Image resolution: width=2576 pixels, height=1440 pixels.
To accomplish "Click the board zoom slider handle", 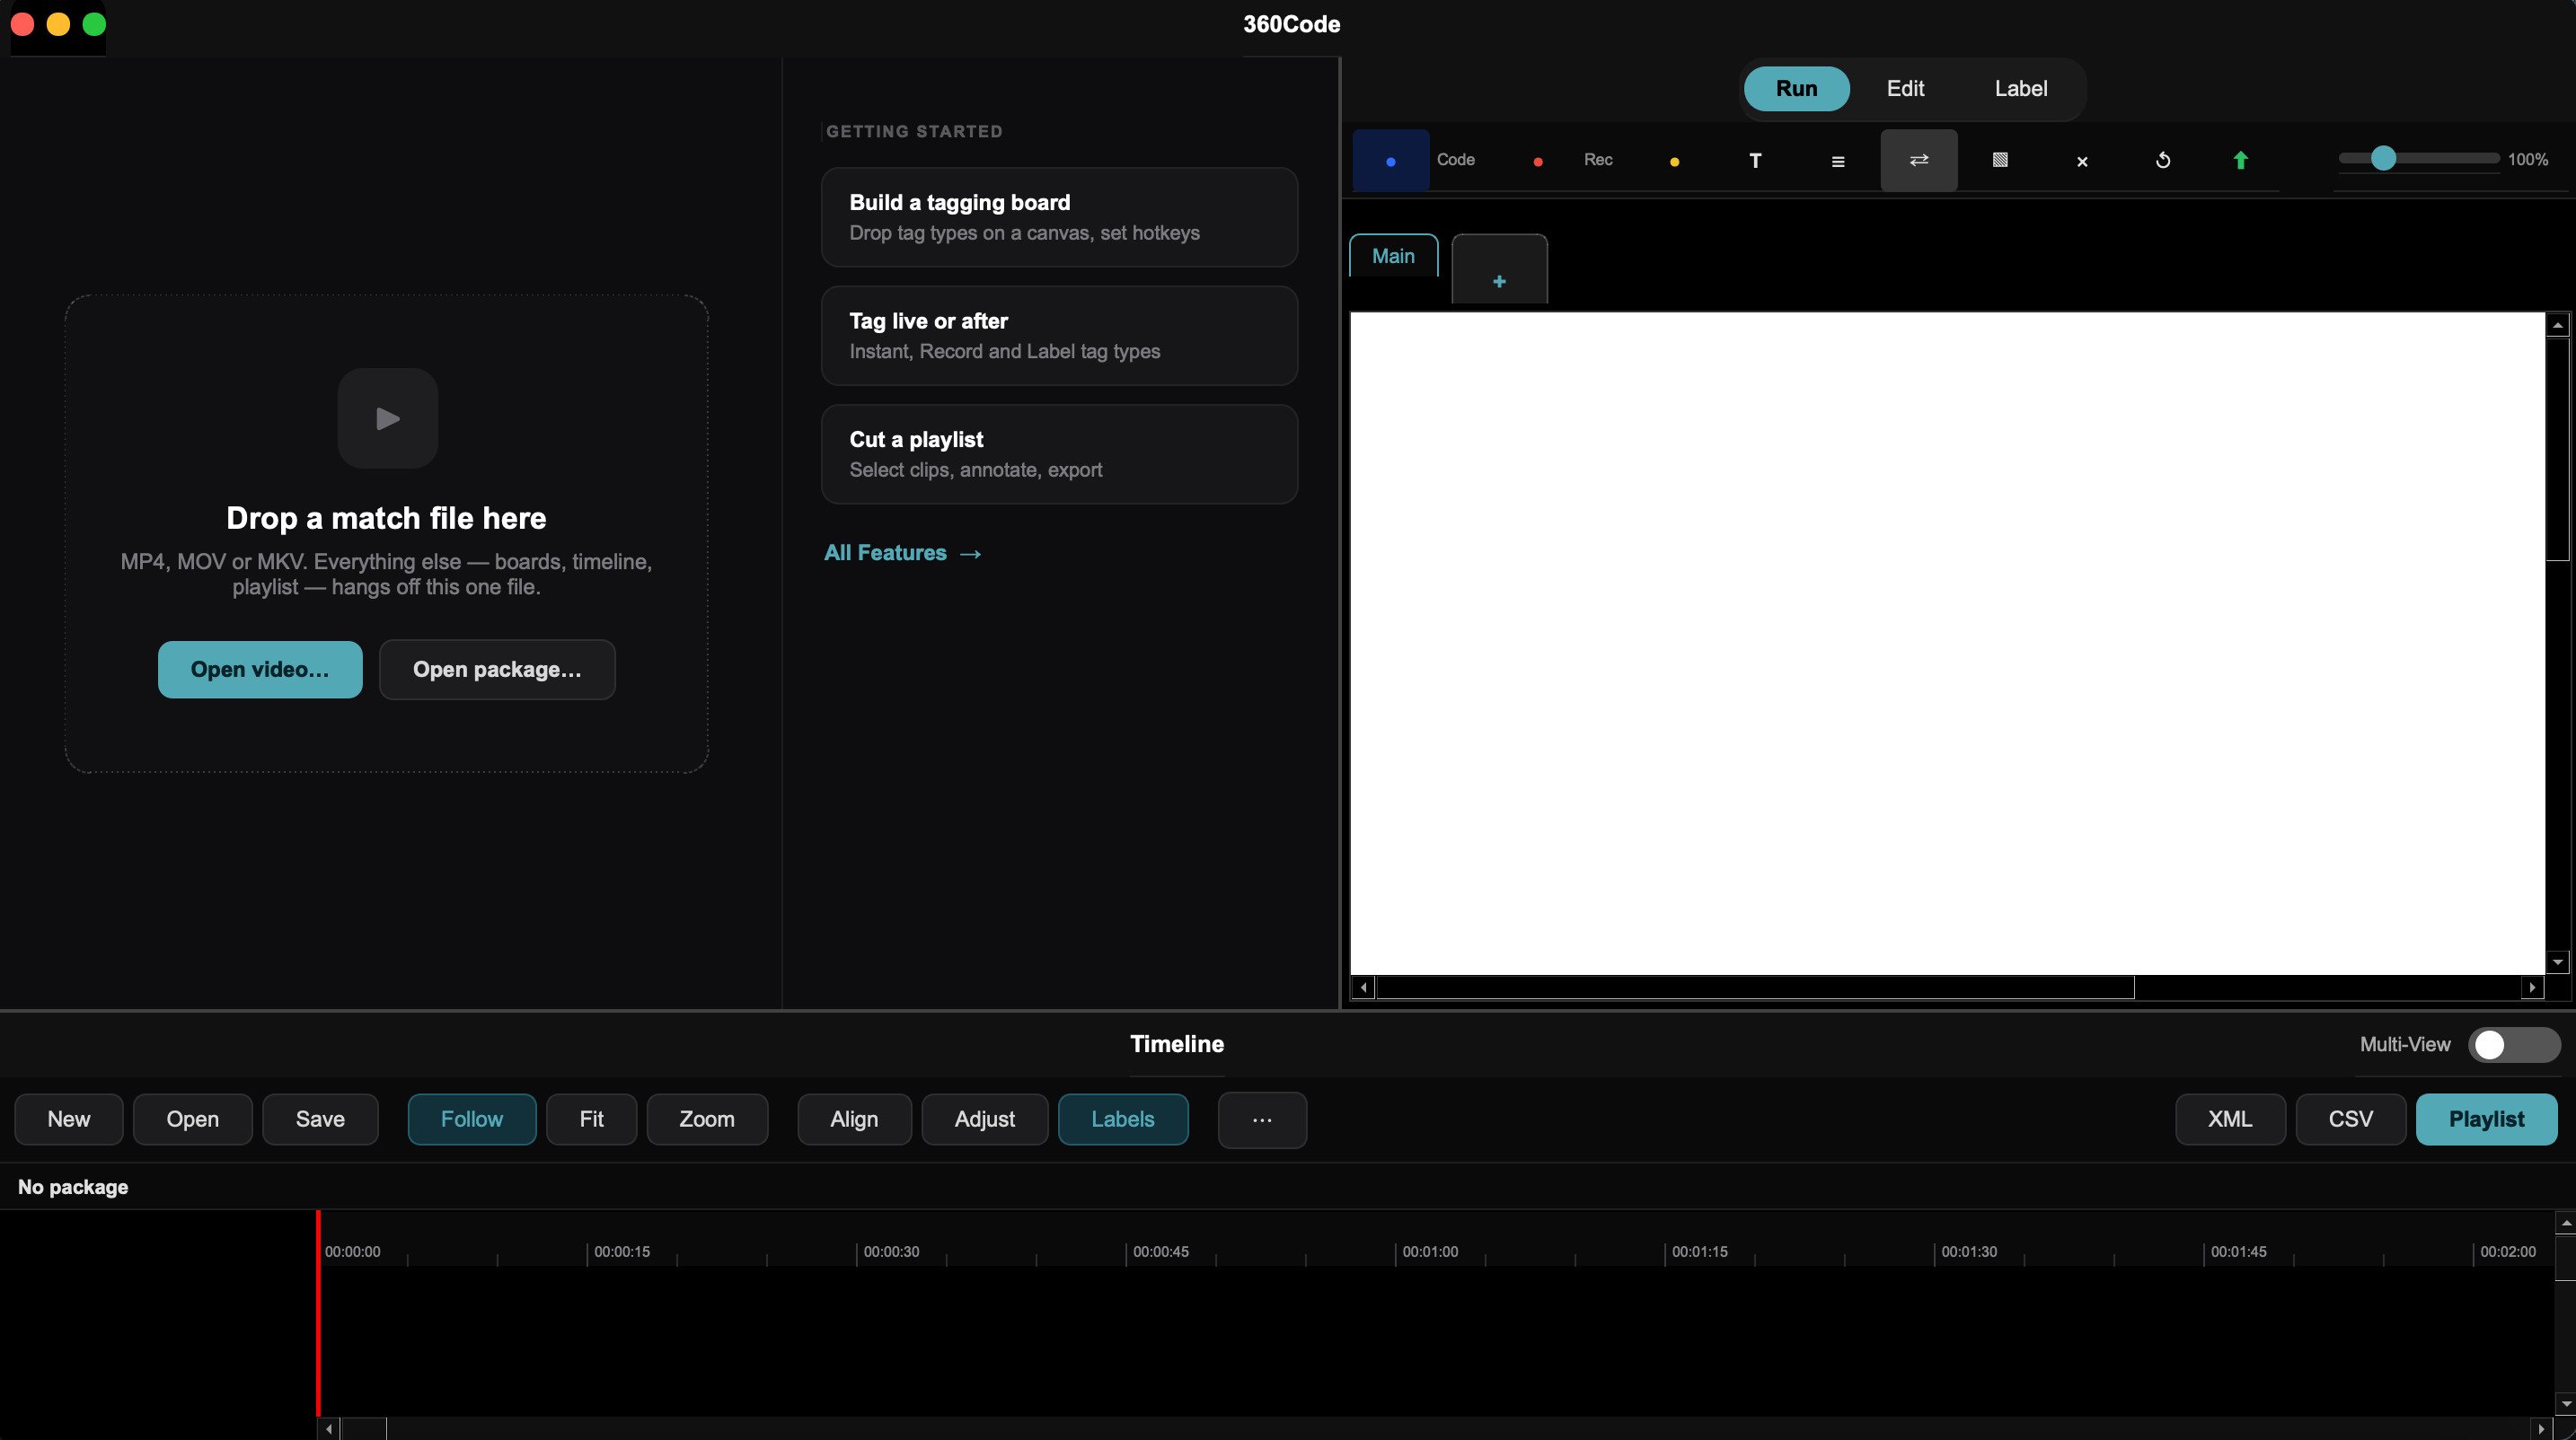I will 2384,158.
